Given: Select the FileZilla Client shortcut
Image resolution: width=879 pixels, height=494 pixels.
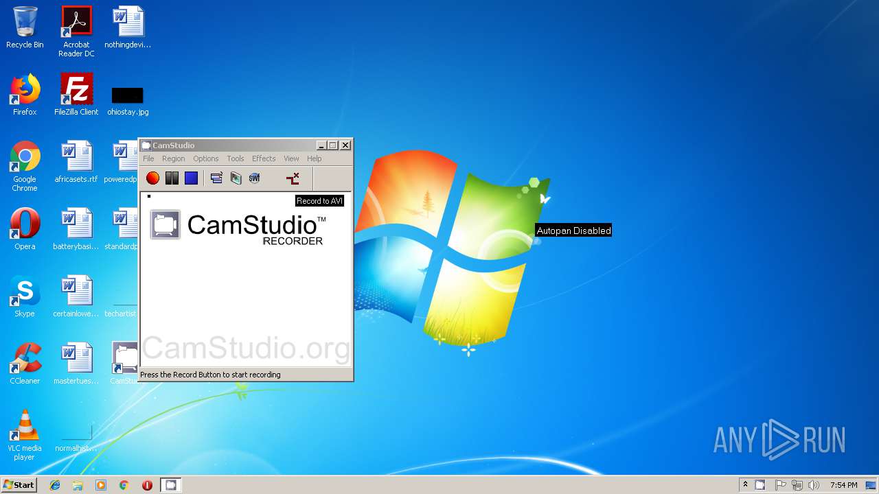Looking at the screenshot, I should tap(76, 95).
